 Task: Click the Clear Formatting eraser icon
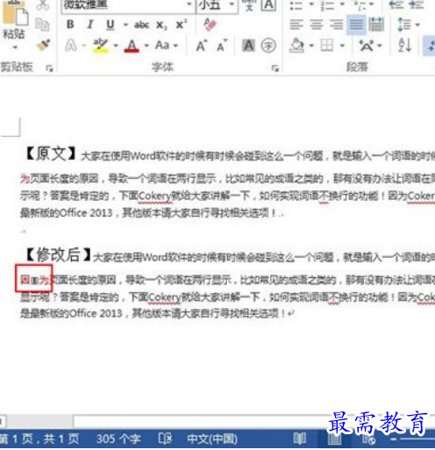210,25
